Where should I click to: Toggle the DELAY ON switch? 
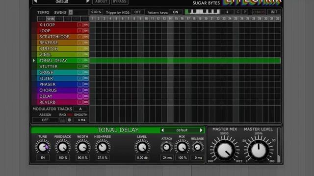tap(86, 96)
